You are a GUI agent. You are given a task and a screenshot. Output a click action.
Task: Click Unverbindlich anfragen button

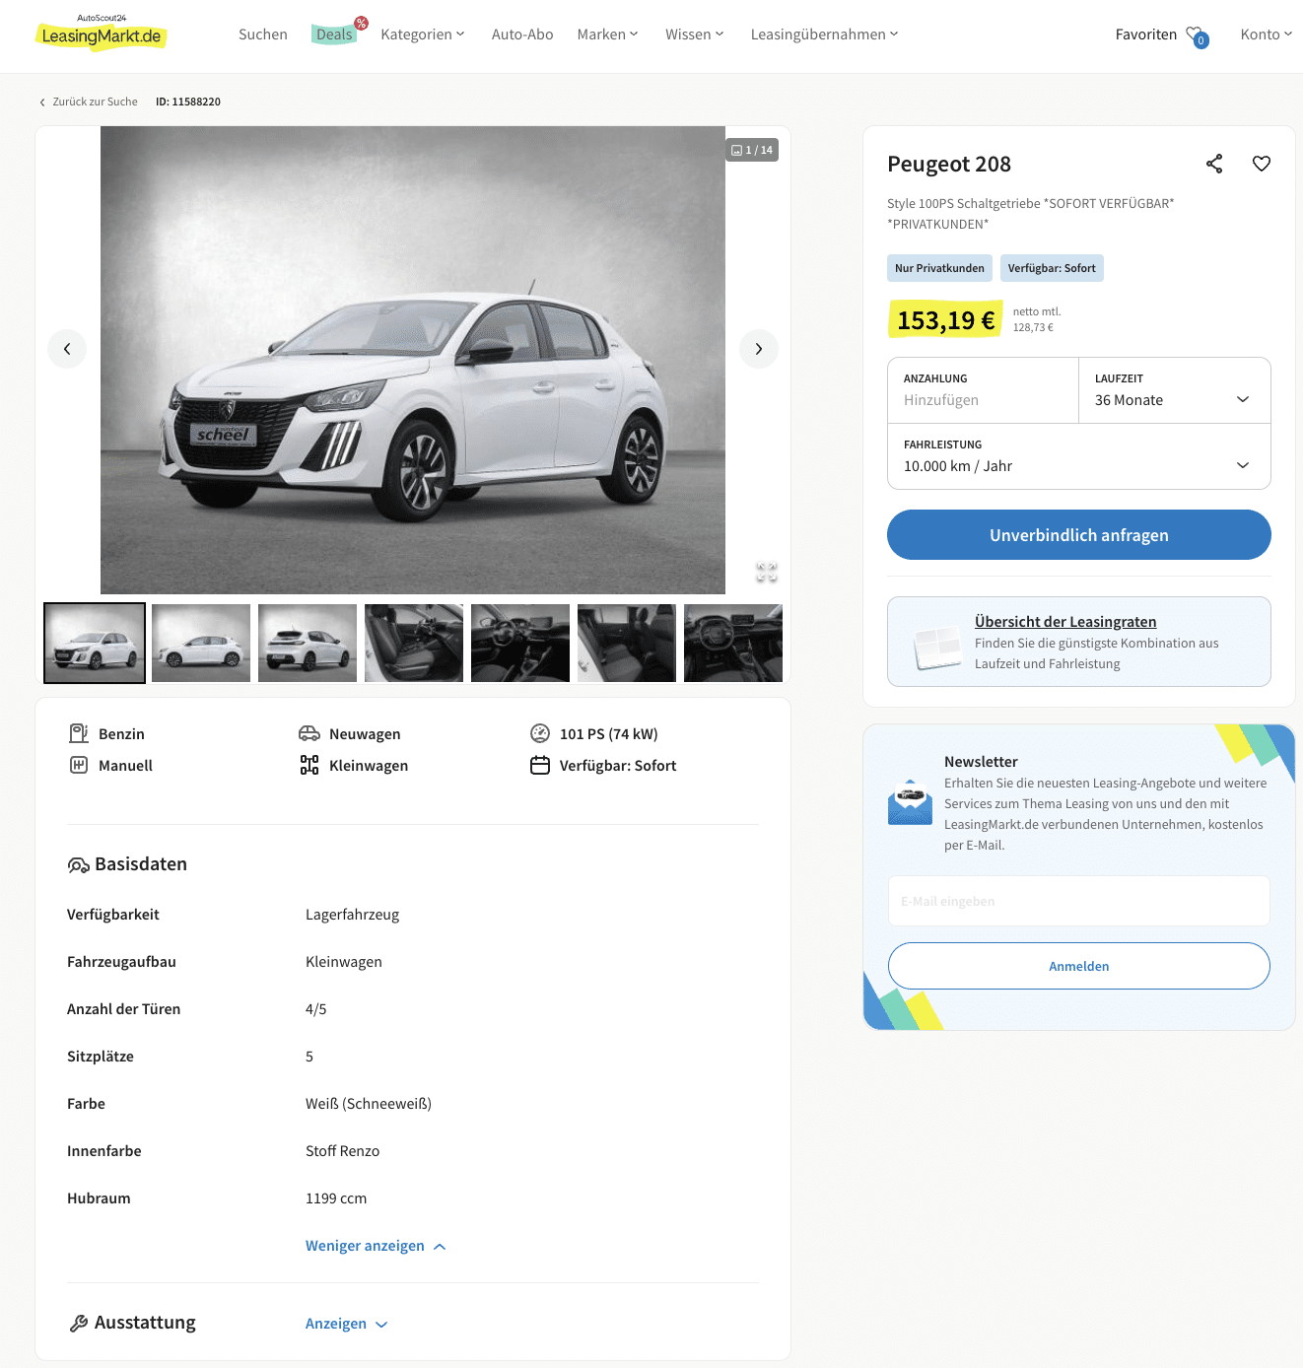[1079, 535]
